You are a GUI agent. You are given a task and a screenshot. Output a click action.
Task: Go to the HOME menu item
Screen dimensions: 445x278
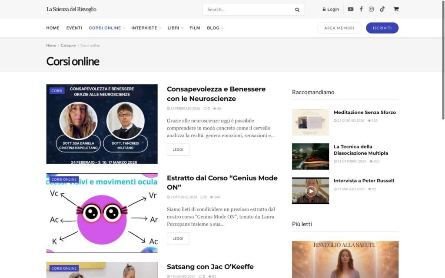pos(53,28)
